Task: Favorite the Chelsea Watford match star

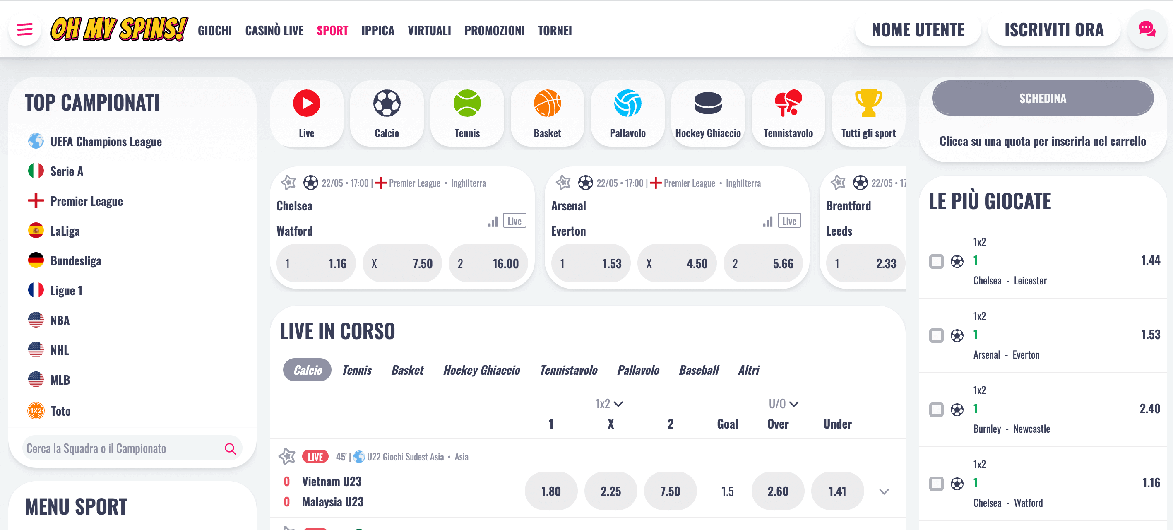Action: [x=288, y=183]
